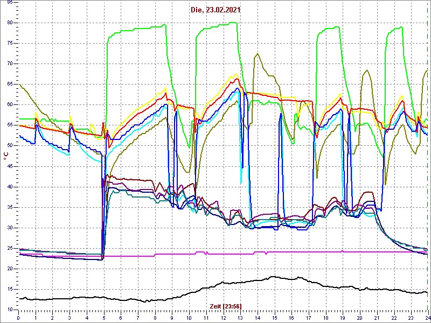The width and height of the screenshot is (431, 323).
Task: Select the 40 label on temperature axis
Action: coord(10,187)
